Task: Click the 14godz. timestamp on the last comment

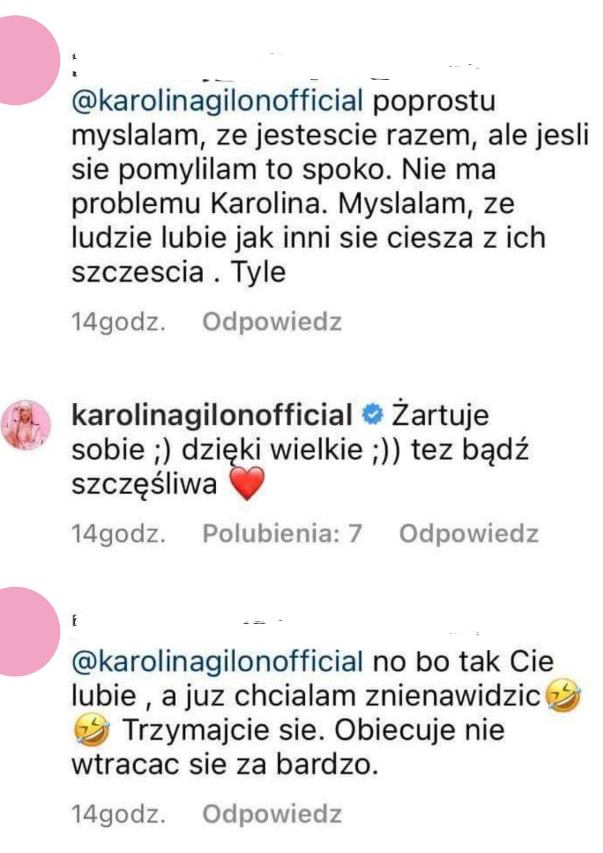Action: (x=118, y=814)
